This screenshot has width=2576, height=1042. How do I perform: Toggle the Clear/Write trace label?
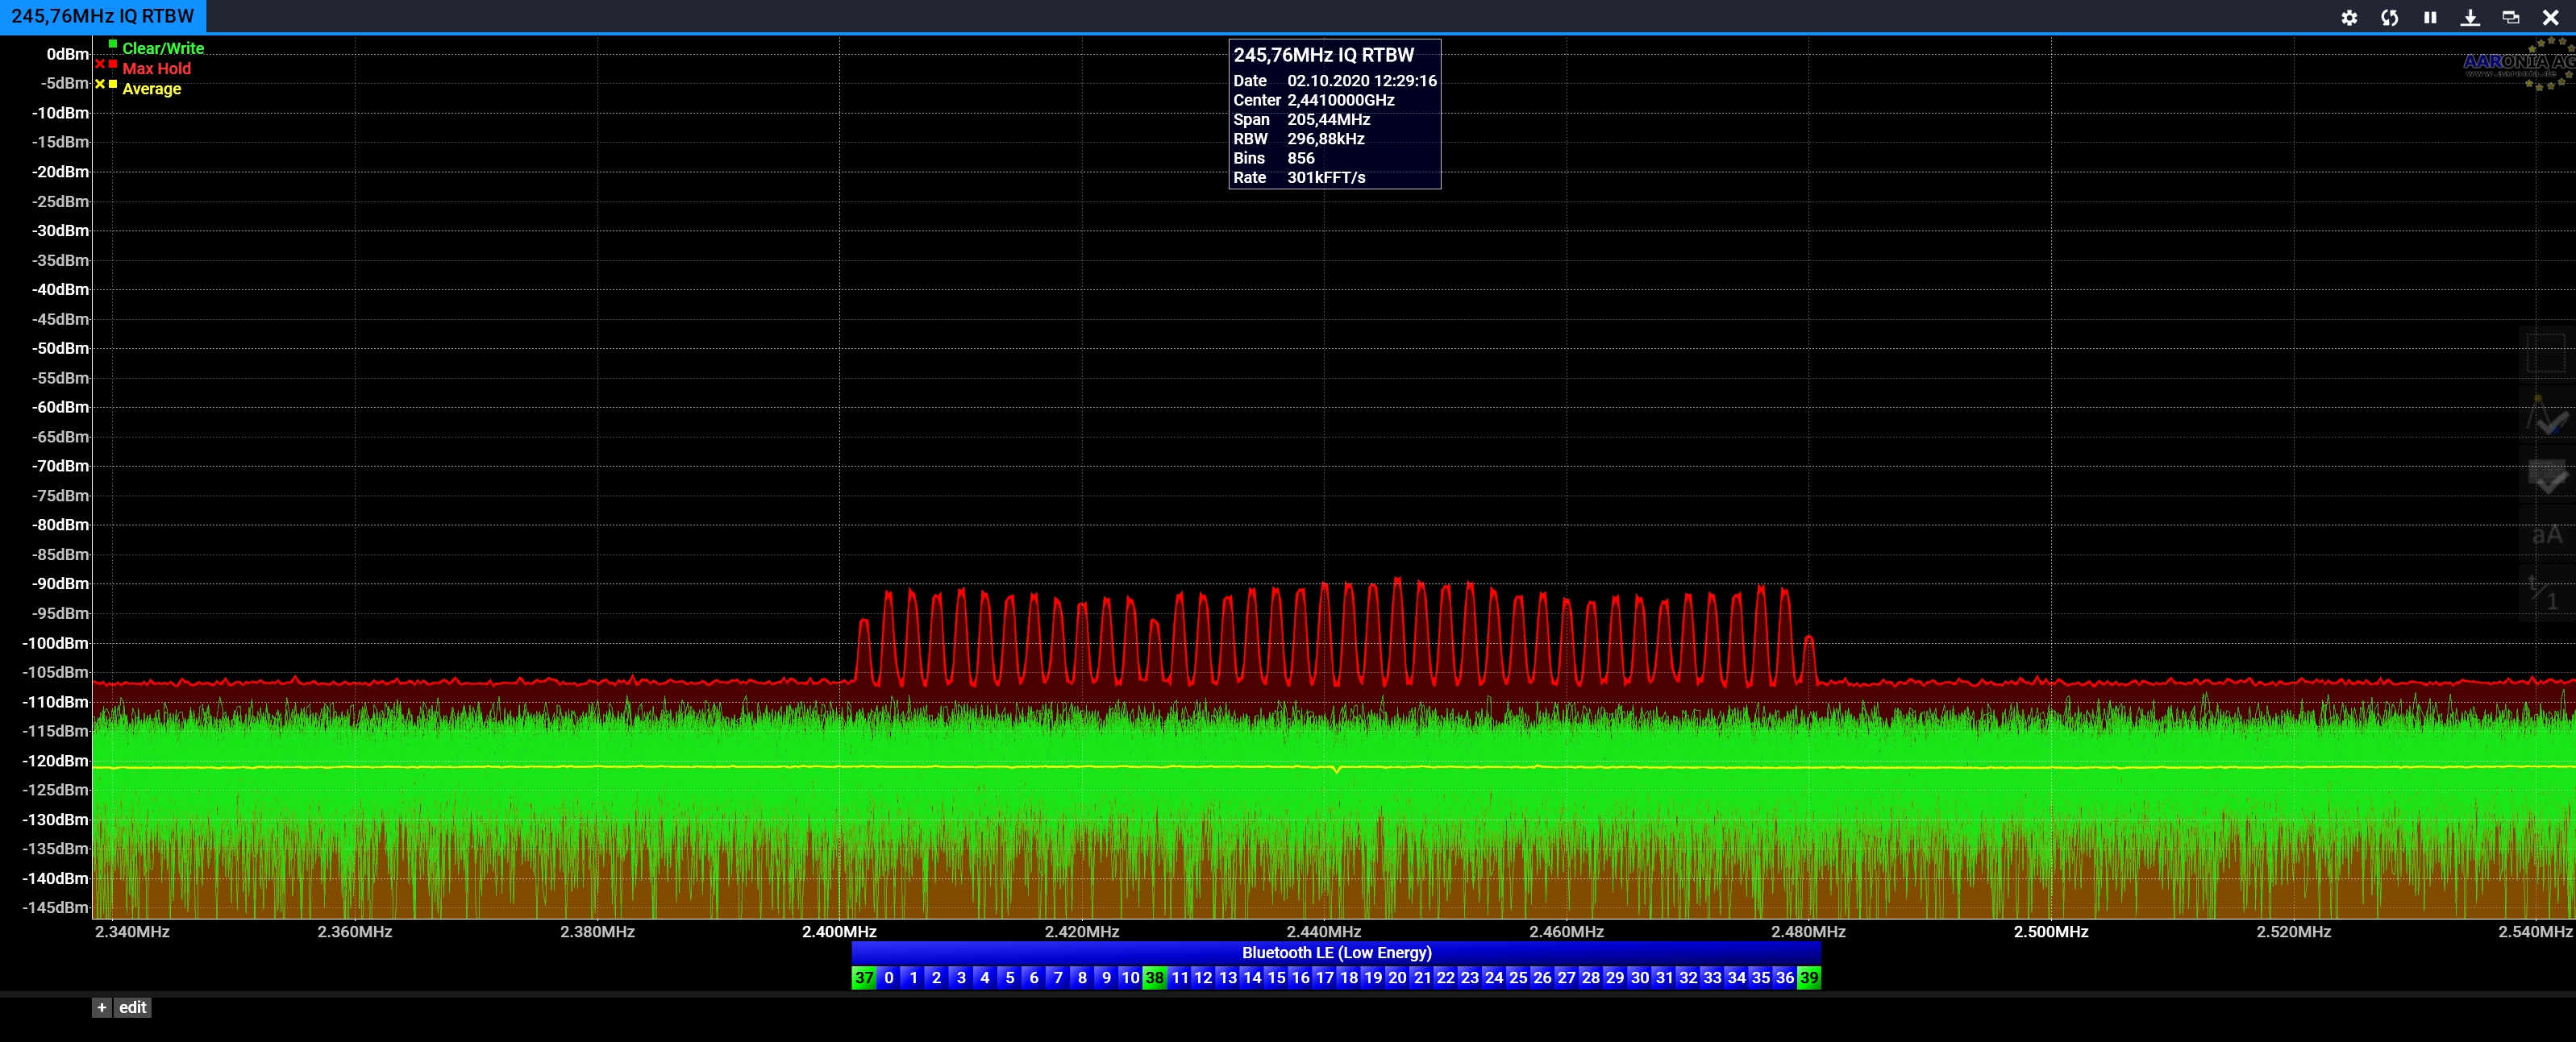click(x=162, y=48)
